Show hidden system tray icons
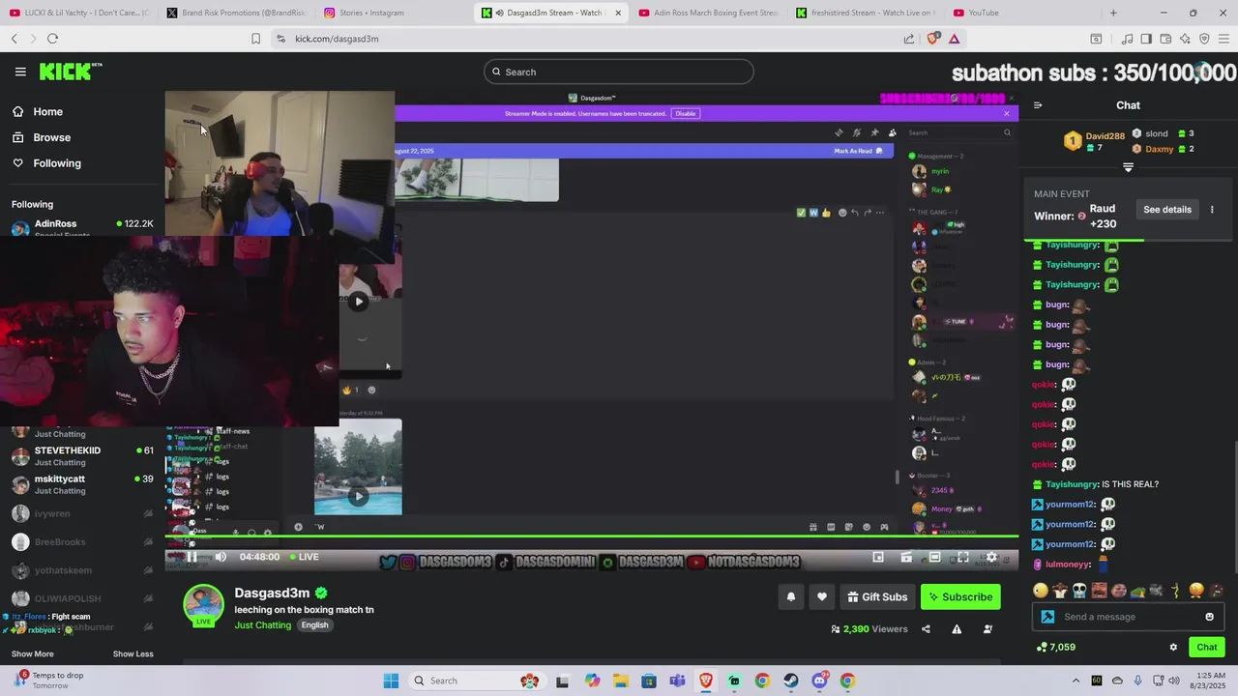The width and height of the screenshot is (1238, 696). pyautogui.click(x=1076, y=681)
